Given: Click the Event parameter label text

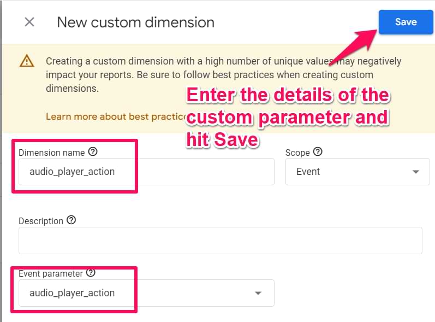Looking at the screenshot, I should coord(51,274).
